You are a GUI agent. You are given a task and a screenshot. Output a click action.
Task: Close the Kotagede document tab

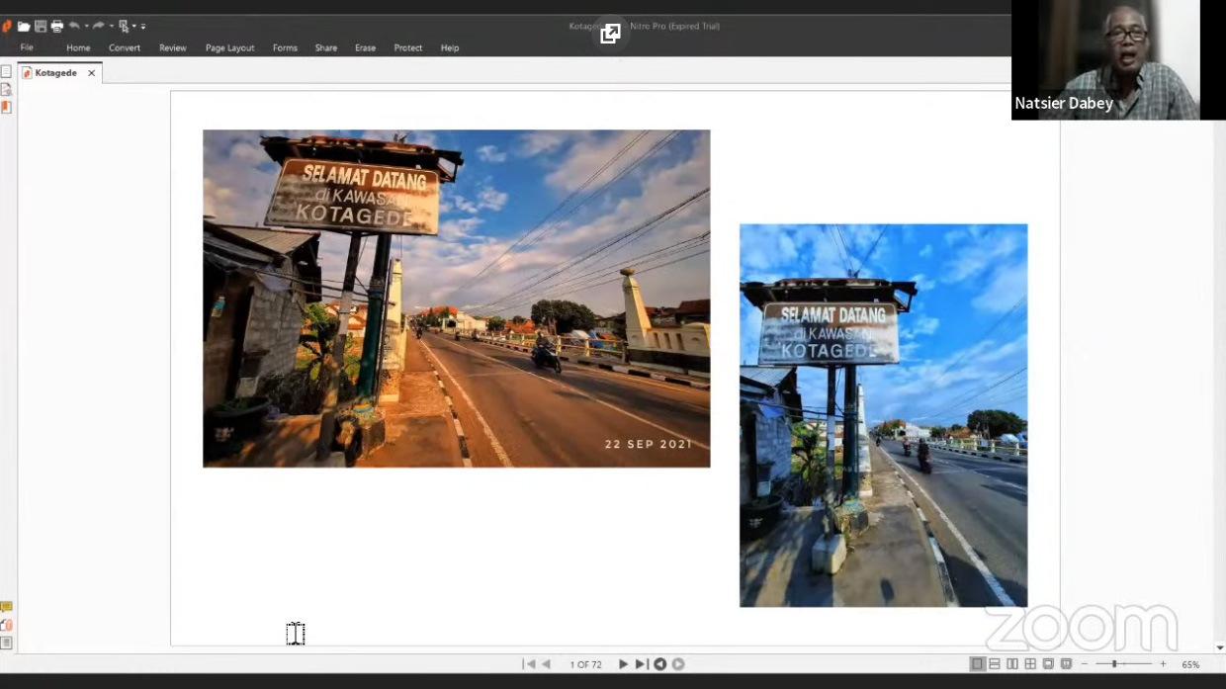tap(91, 73)
